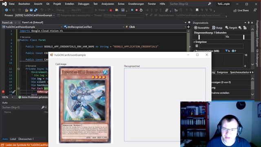Open the Git menu
261x147 pixels.
coord(48,4)
